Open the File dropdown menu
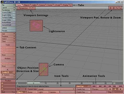124x94 pixels. pyautogui.click(x=8, y=5)
